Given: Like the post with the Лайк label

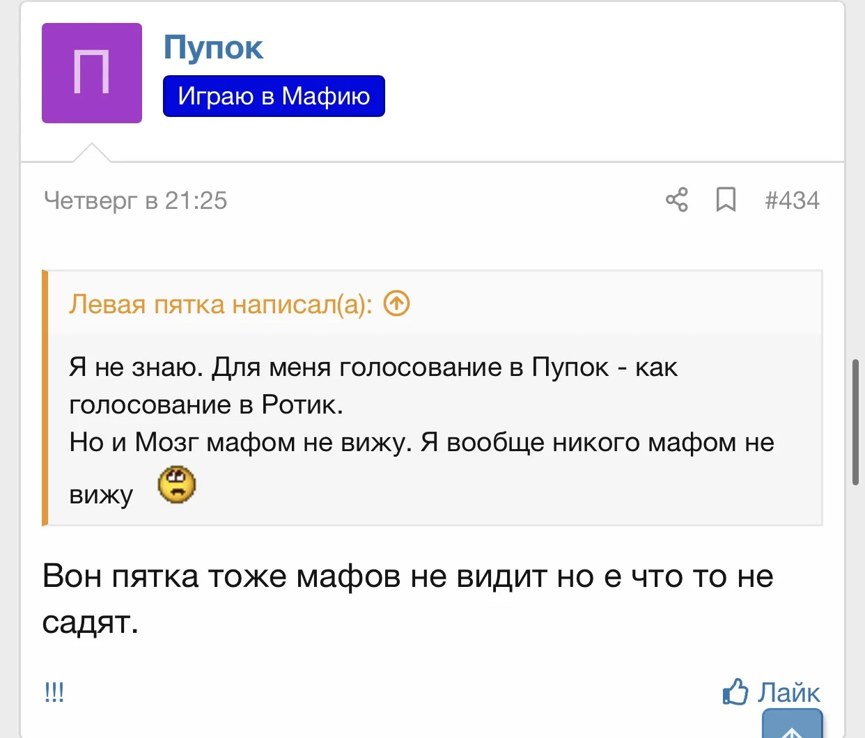Looking at the screenshot, I should (788, 693).
